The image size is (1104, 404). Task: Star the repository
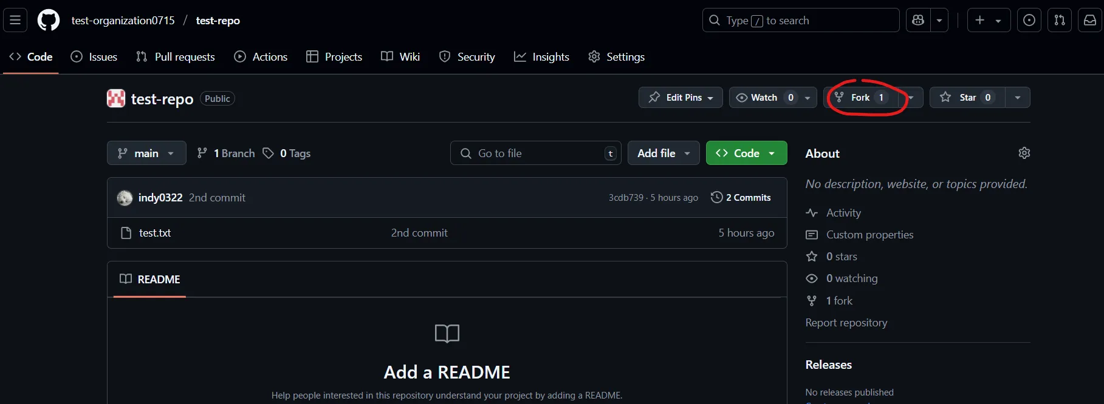point(967,97)
